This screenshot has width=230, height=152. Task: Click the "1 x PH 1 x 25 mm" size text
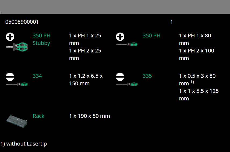[x=85, y=39]
